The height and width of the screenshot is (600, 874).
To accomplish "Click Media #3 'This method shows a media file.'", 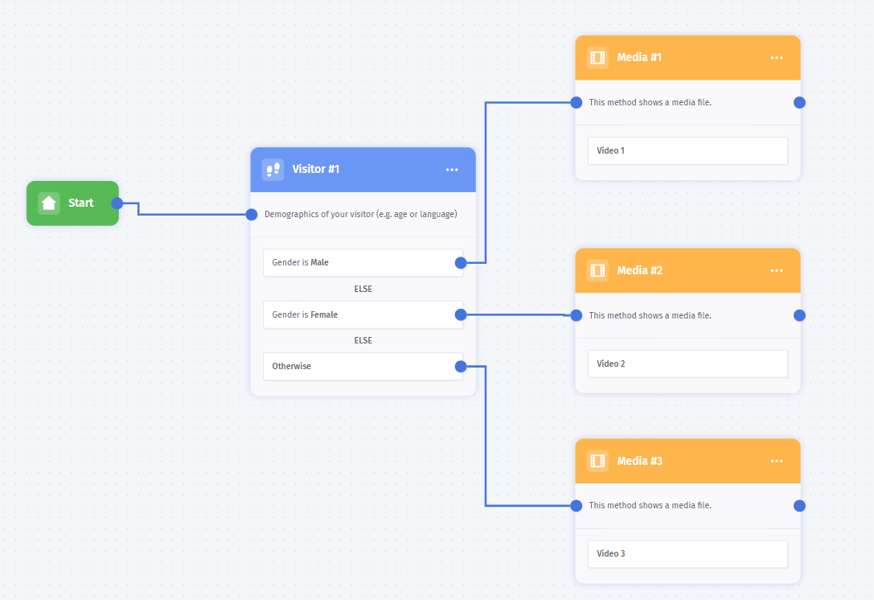I will tap(650, 505).
